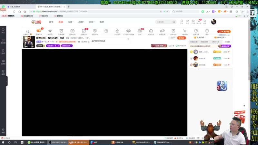This screenshot has width=258, height=145.
Task: Click the orange 关注 follow button
Action: point(182,38)
